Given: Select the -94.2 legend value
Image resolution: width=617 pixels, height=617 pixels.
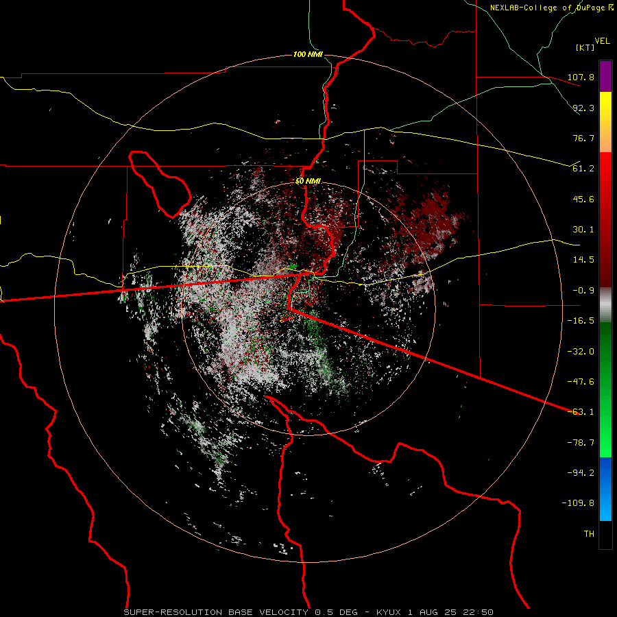Looking at the screenshot, I should tap(581, 473).
